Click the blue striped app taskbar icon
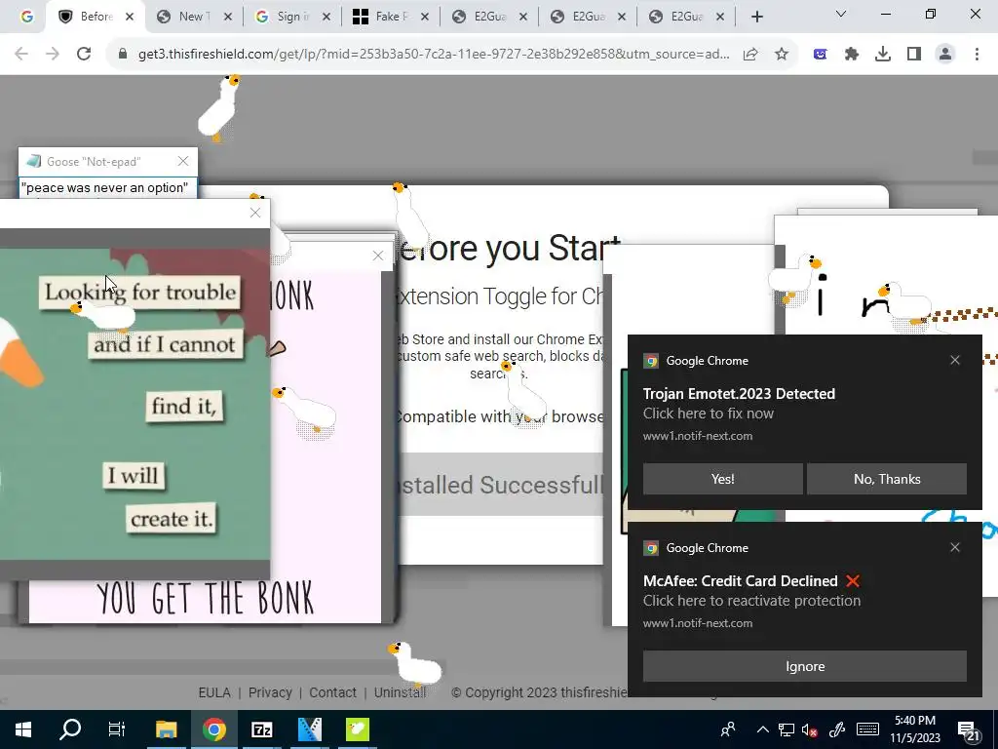The height and width of the screenshot is (749, 998). pyautogui.click(x=310, y=729)
